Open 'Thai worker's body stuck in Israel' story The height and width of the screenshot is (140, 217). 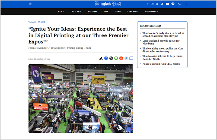pyautogui.click(x=163, y=35)
